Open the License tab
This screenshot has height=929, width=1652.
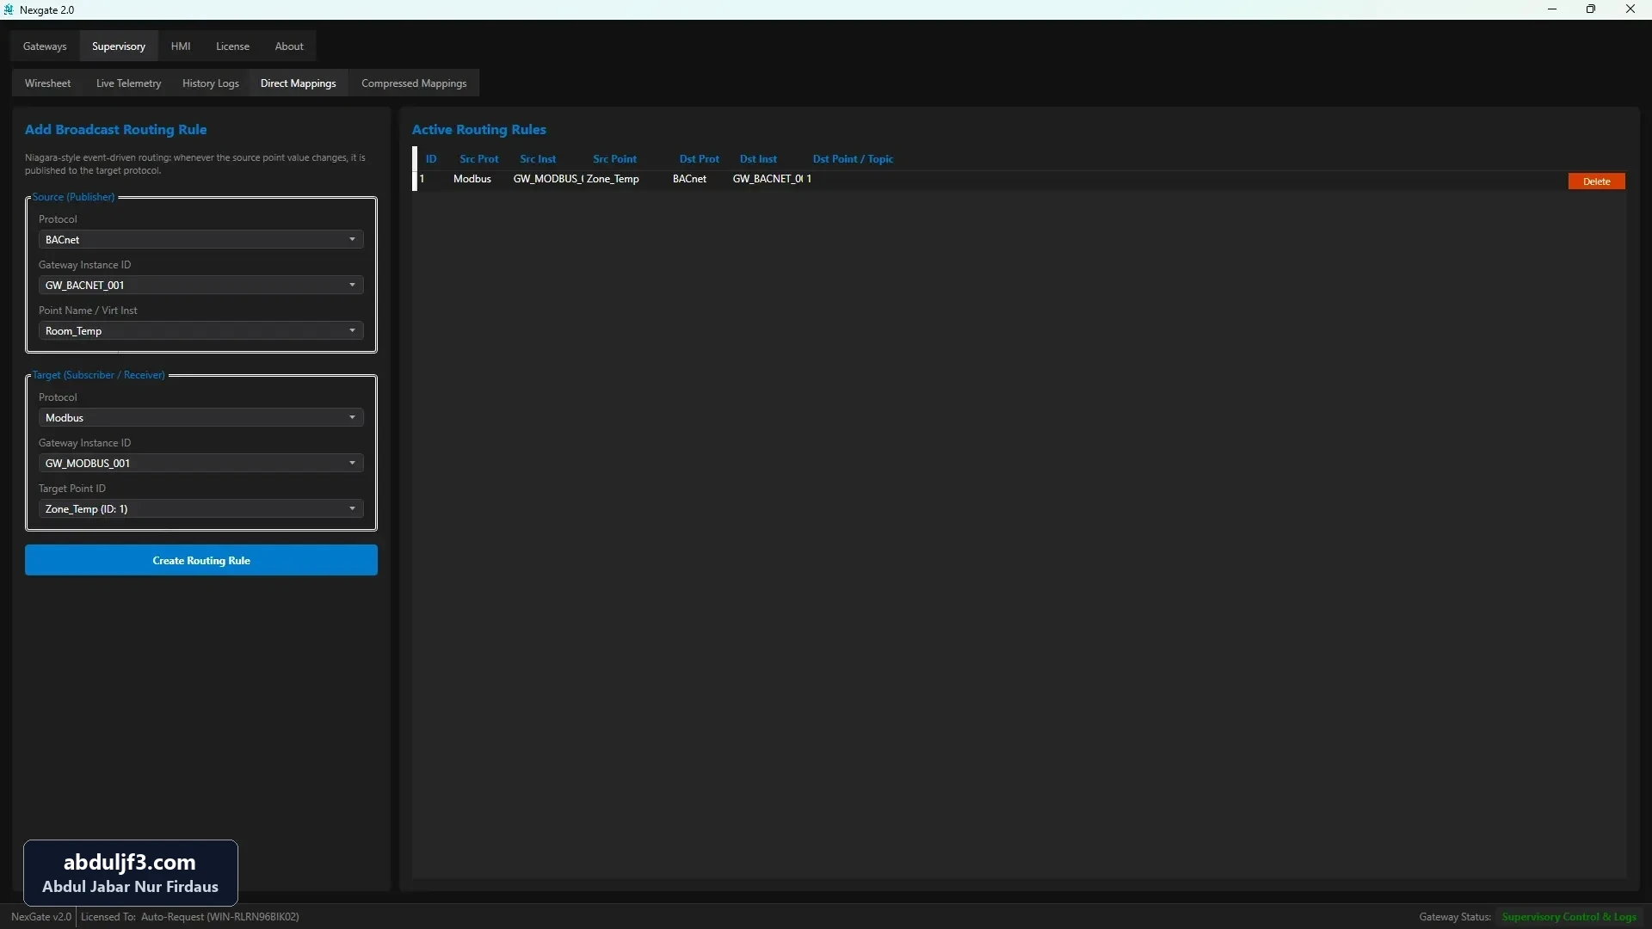tap(232, 46)
